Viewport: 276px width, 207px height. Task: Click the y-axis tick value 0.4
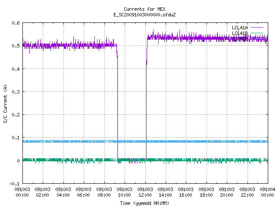coord(16,69)
